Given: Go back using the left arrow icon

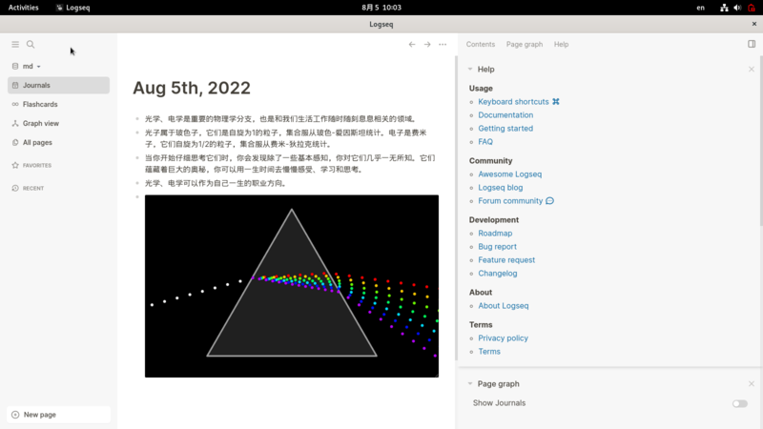Looking at the screenshot, I should [x=412, y=45].
